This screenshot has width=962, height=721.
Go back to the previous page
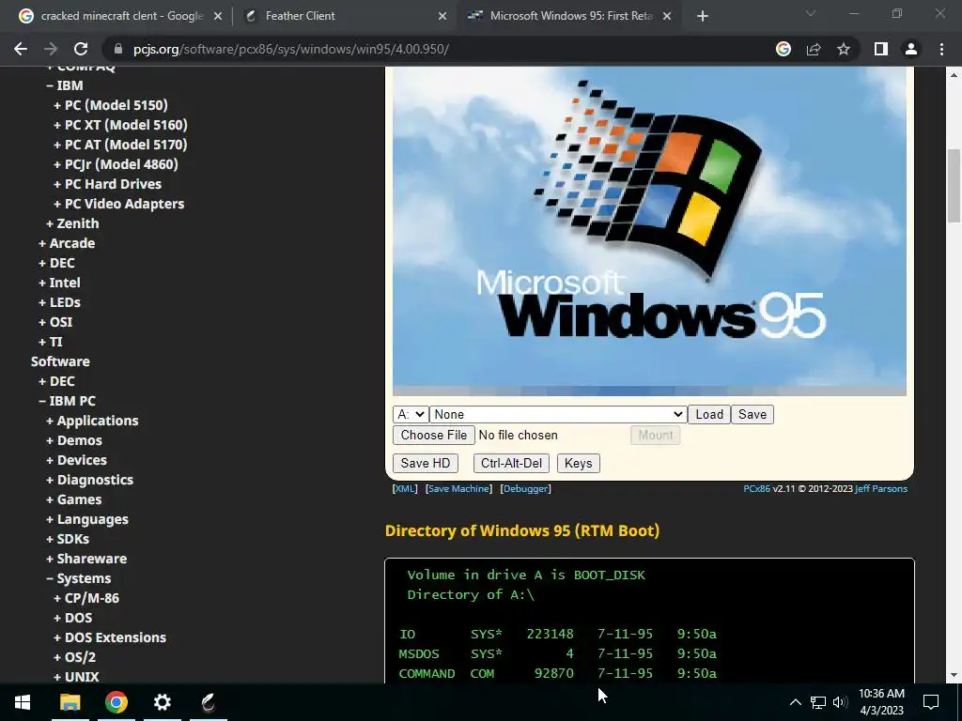pyautogui.click(x=21, y=49)
